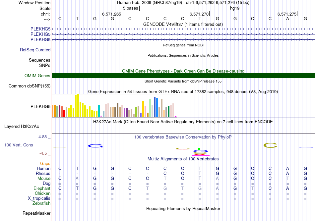Select lowest PLEKHG5 GENCODE transcript label
The height and width of the screenshot is (221, 315).
40,39
